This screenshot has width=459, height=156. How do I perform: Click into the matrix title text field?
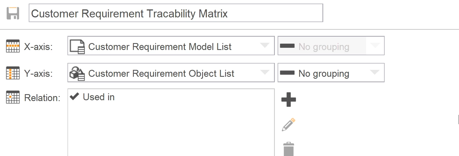176,13
